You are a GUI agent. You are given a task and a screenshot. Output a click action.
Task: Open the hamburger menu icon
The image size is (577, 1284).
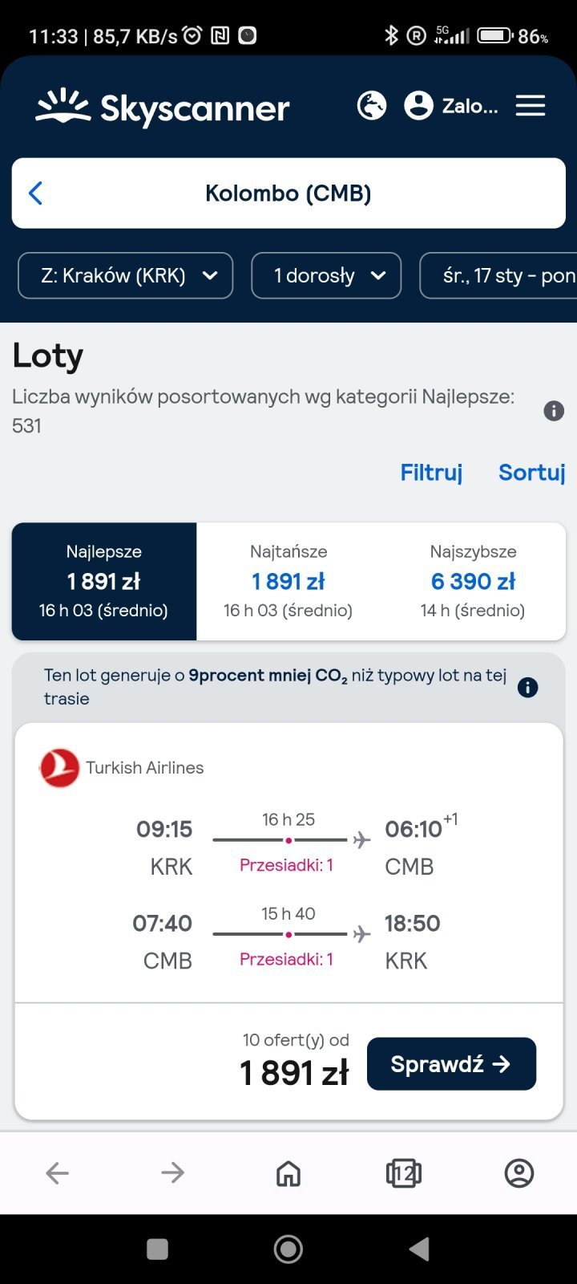click(530, 106)
